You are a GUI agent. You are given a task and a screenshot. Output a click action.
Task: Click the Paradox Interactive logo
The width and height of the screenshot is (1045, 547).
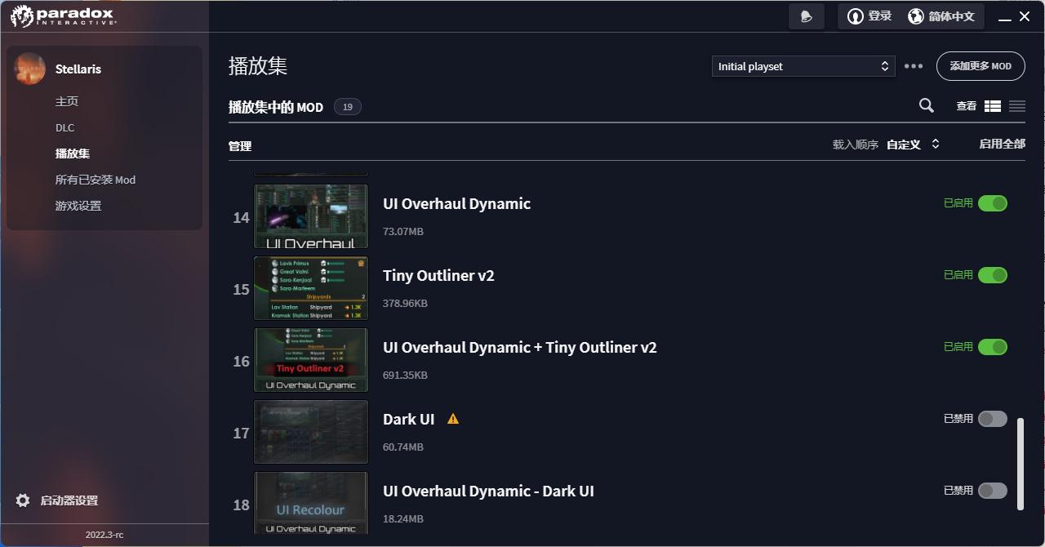(x=64, y=16)
